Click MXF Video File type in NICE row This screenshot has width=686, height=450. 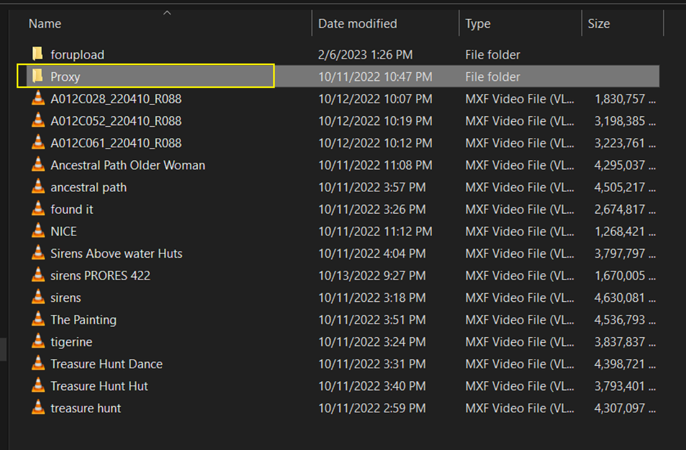[520, 231]
